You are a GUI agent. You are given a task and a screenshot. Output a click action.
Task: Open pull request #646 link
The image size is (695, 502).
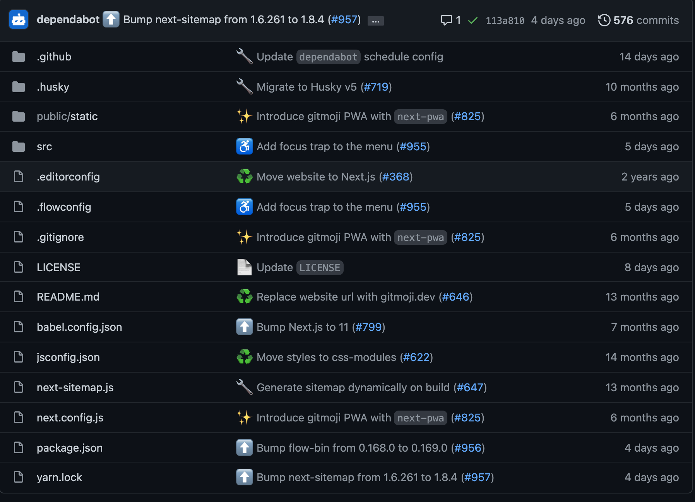(455, 297)
